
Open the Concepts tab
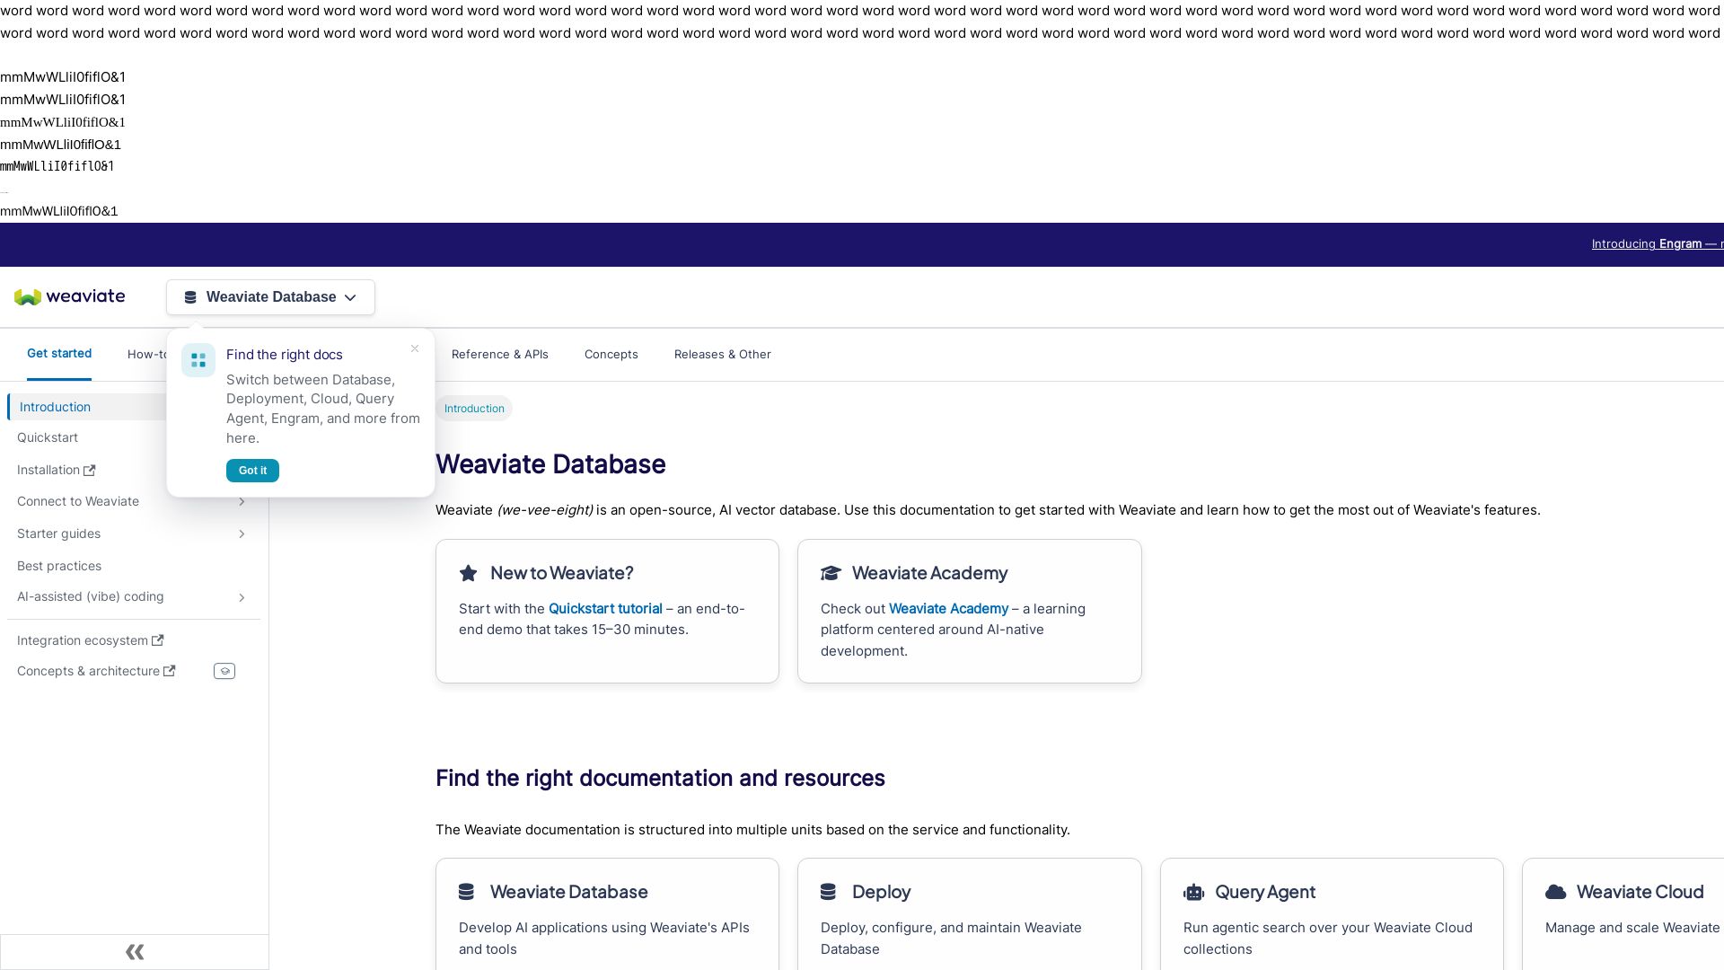pyautogui.click(x=611, y=355)
